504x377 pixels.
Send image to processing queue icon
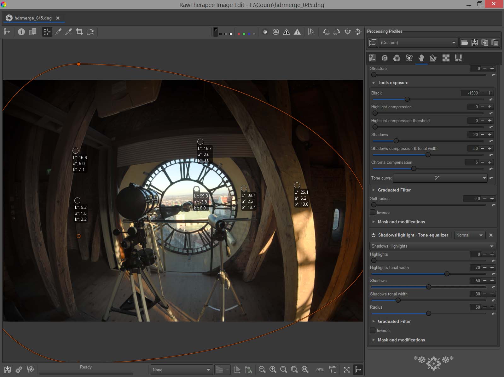point(19,369)
